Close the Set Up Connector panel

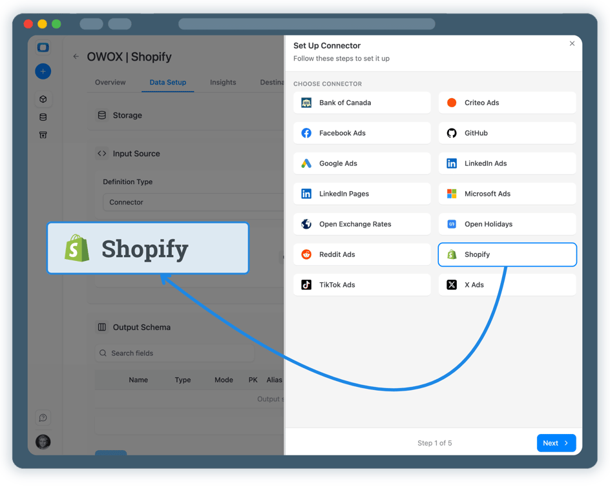(572, 43)
